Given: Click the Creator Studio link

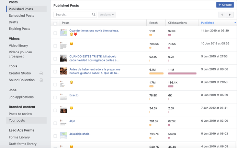Looking at the screenshot, I should click(20, 73).
